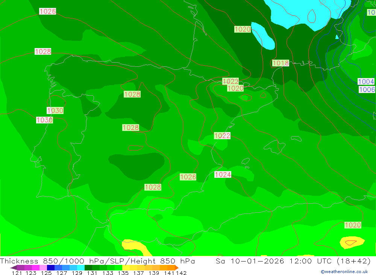376x275 pixels.
Task: Select the blue 1006 pressure label
Action: coord(367,90)
